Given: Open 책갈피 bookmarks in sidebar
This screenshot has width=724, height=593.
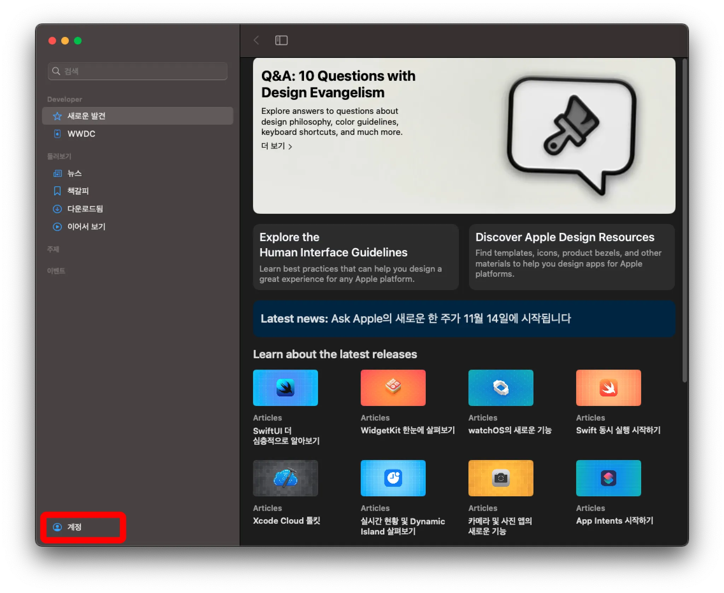Looking at the screenshot, I should pyautogui.click(x=78, y=191).
